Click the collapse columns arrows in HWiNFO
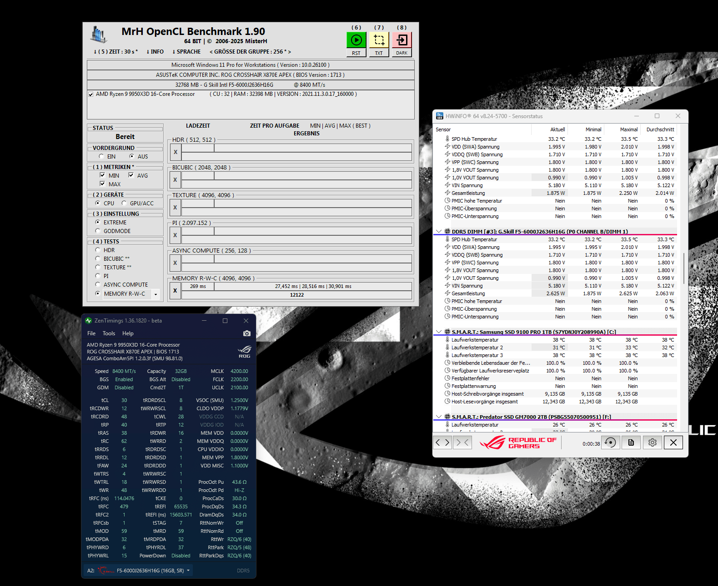This screenshot has width=718, height=586. [x=462, y=442]
